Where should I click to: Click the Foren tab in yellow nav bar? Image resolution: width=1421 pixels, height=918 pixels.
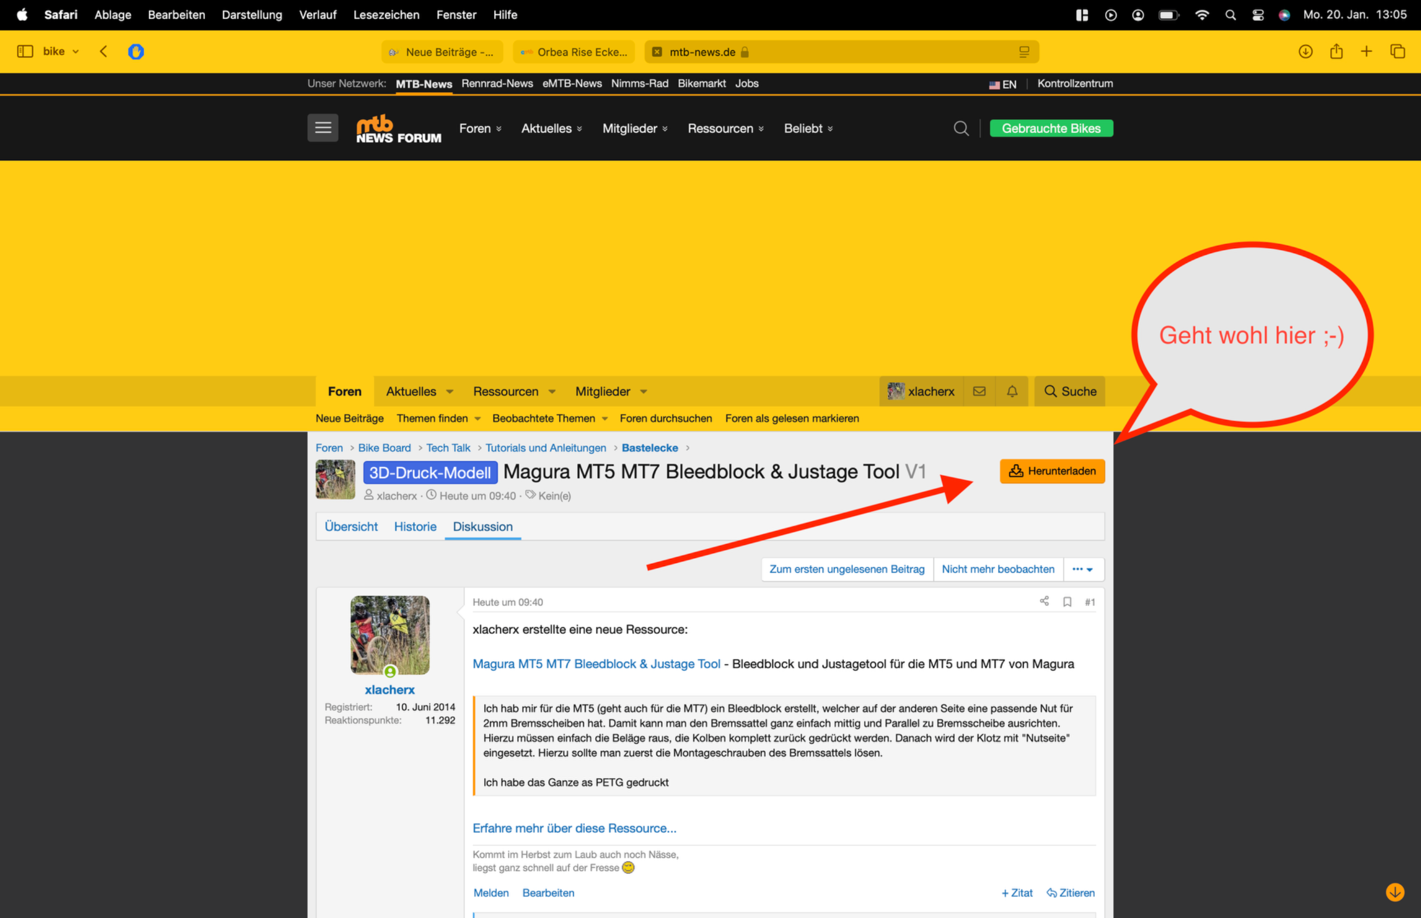coord(344,391)
